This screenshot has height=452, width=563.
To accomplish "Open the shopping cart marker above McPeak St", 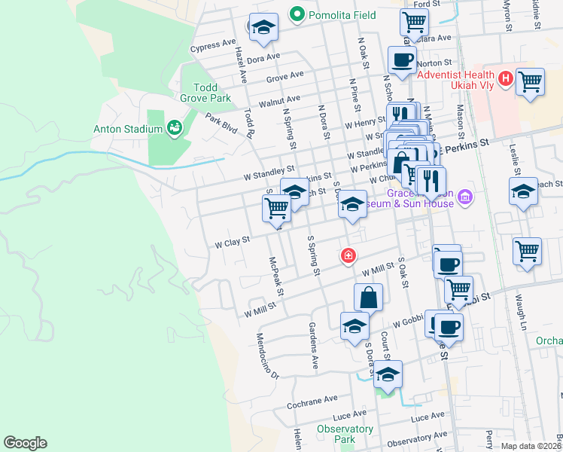I will coord(277,209).
